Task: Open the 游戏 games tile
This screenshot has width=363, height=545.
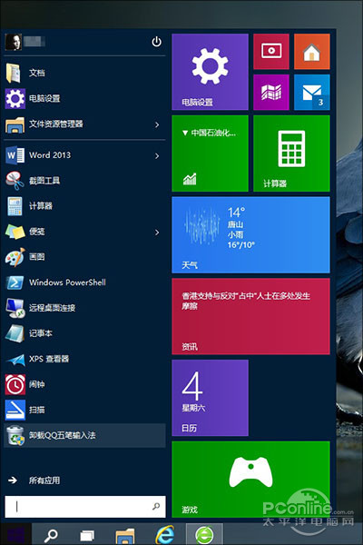Action: [250, 480]
